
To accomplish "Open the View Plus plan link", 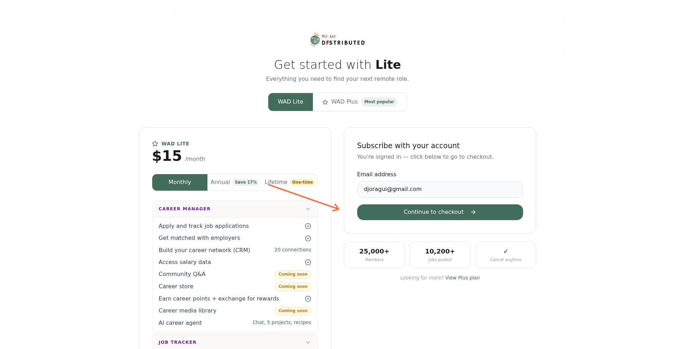I will point(462,278).
